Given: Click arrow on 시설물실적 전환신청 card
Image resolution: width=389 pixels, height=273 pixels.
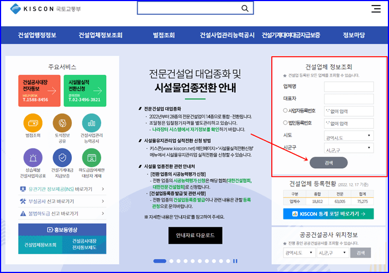Looking at the screenshot, I should (97, 91).
